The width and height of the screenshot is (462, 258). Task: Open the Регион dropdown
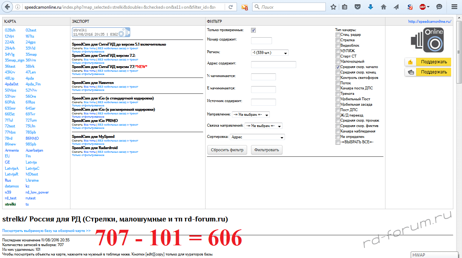click(269, 53)
